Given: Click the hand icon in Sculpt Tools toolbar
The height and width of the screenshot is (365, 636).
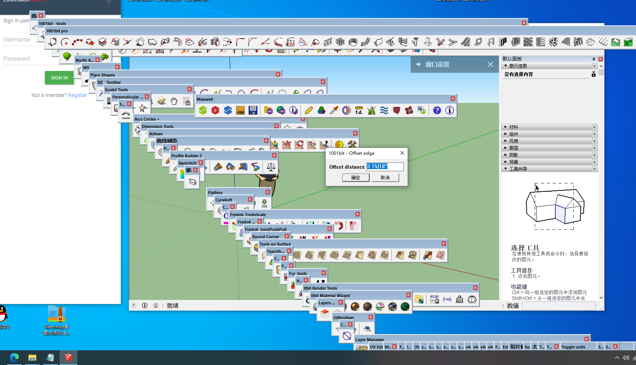Looking at the screenshot, I should click(174, 101).
